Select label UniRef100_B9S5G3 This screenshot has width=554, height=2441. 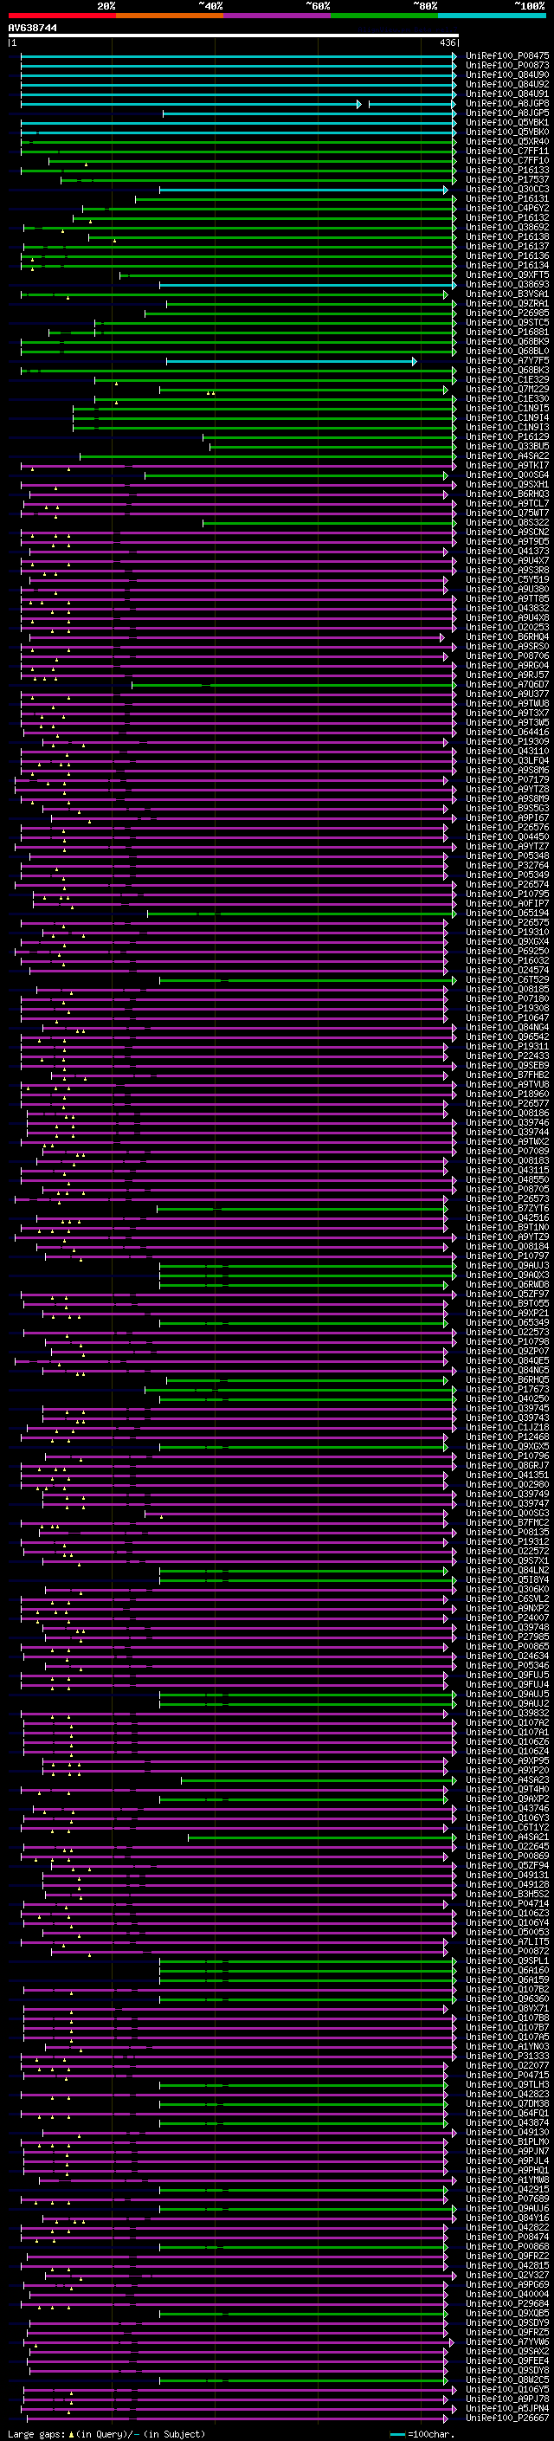[x=507, y=808]
